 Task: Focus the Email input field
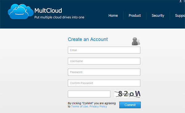(x=104, y=50)
